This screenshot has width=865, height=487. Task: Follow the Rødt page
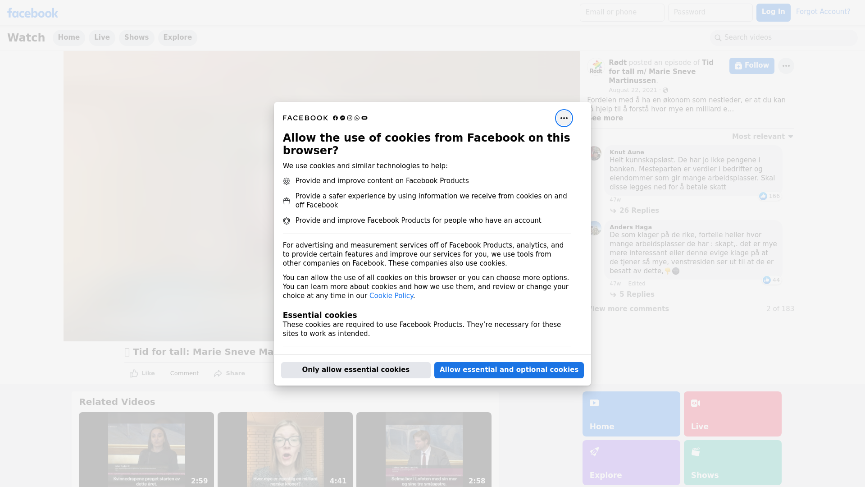click(x=751, y=66)
